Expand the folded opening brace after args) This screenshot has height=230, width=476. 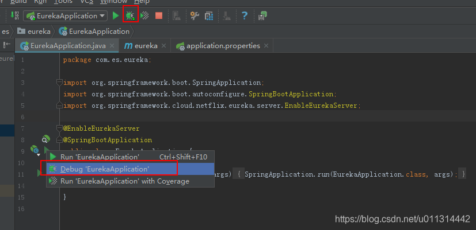[x=239, y=174]
